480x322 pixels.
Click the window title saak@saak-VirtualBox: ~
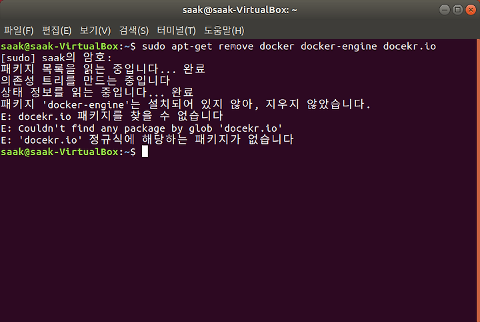pos(240,10)
